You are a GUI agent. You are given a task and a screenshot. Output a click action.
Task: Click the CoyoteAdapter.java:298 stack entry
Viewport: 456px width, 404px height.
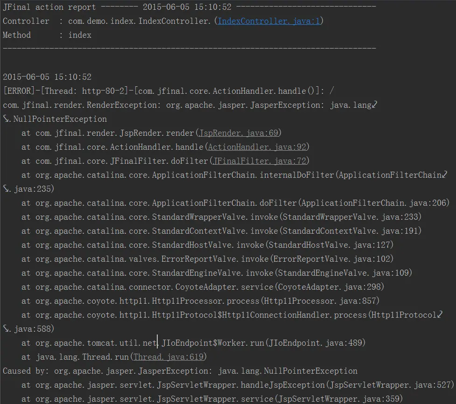[x=203, y=287]
